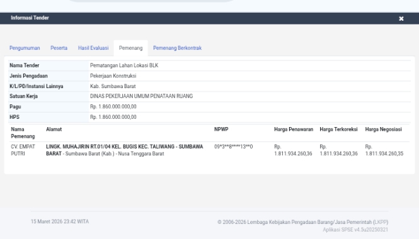Click the 'Alamat' column header

coord(54,129)
